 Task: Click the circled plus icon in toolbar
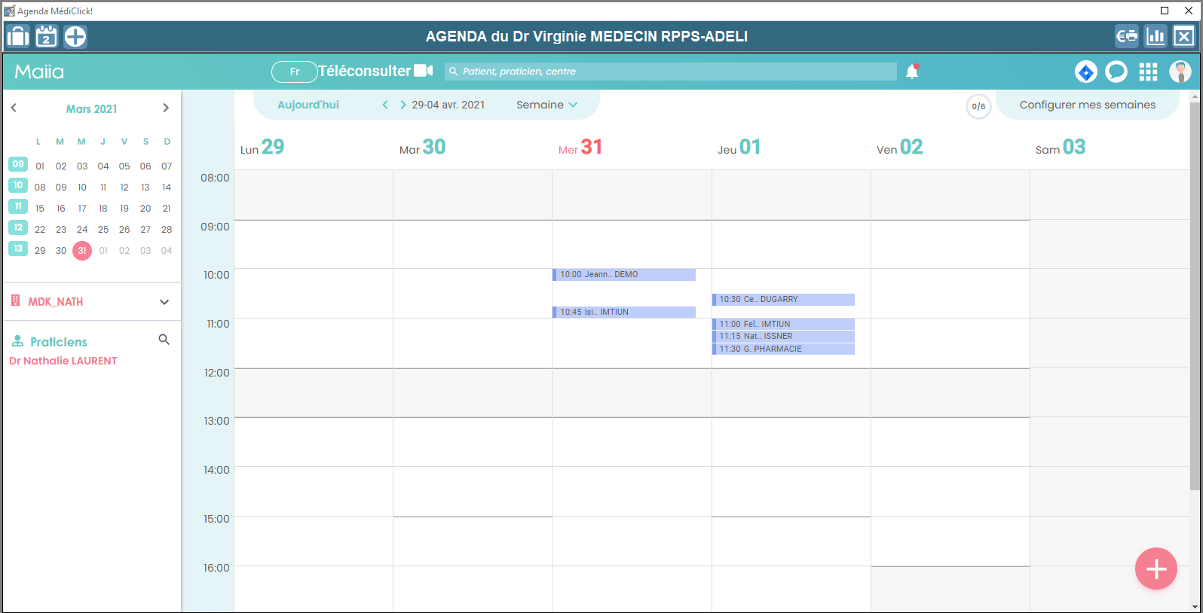75,36
